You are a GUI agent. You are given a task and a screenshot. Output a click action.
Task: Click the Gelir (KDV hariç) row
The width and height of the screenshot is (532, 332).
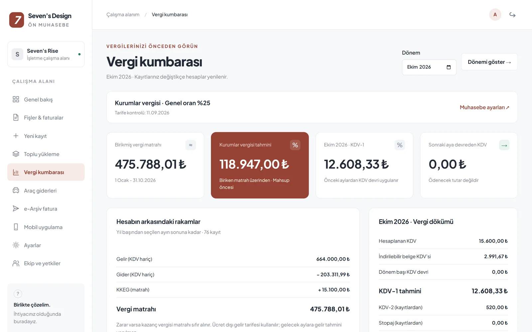(x=233, y=259)
